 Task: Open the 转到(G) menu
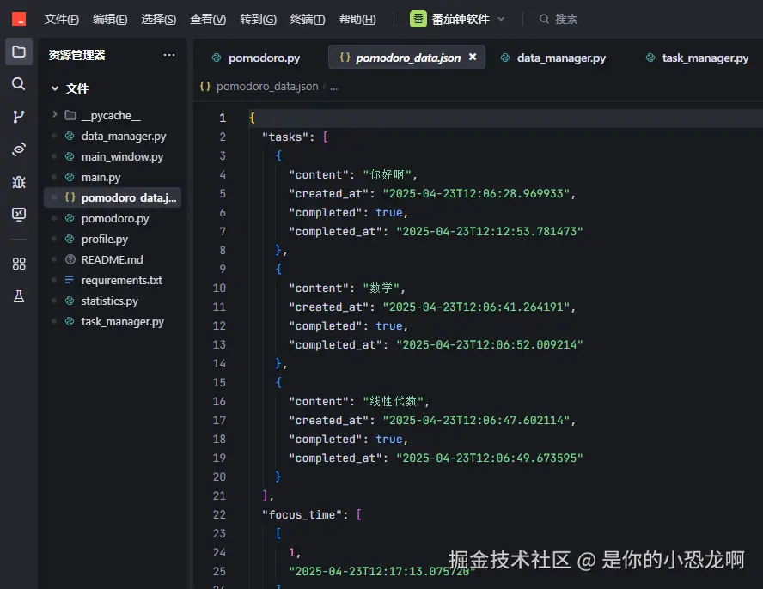click(x=258, y=19)
